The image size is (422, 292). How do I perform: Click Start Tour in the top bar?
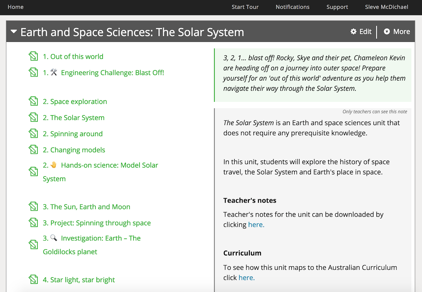click(245, 7)
